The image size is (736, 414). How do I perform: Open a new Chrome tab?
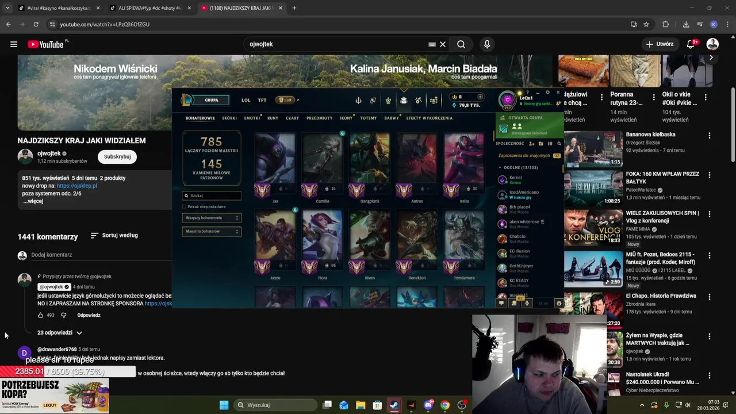coord(294,8)
